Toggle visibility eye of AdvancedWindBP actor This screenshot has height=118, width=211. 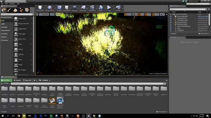click(x=171, y=16)
